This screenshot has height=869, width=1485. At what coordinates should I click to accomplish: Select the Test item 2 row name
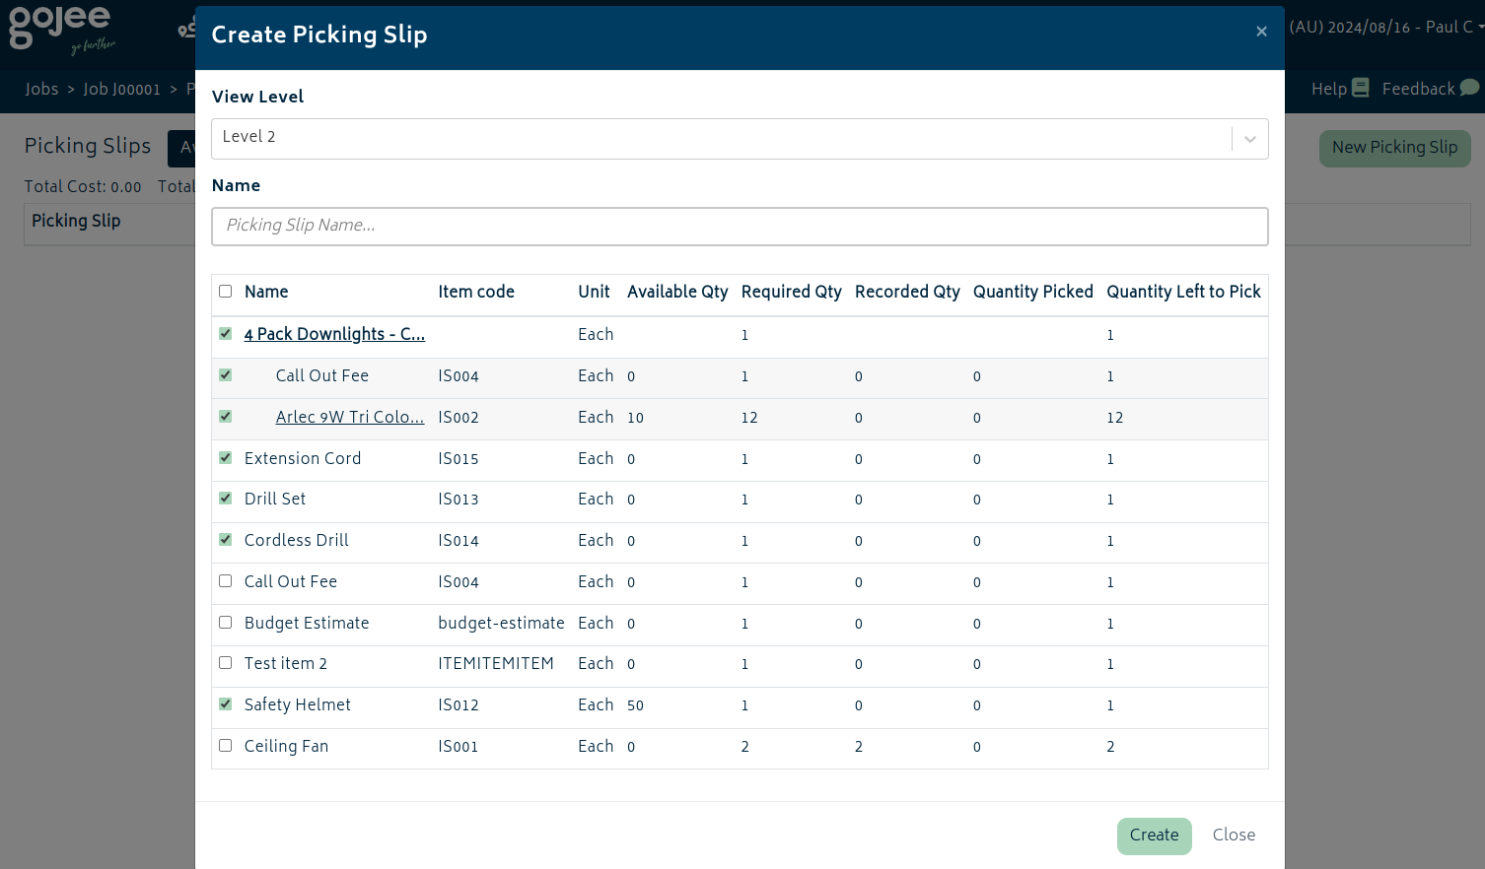pos(286,663)
